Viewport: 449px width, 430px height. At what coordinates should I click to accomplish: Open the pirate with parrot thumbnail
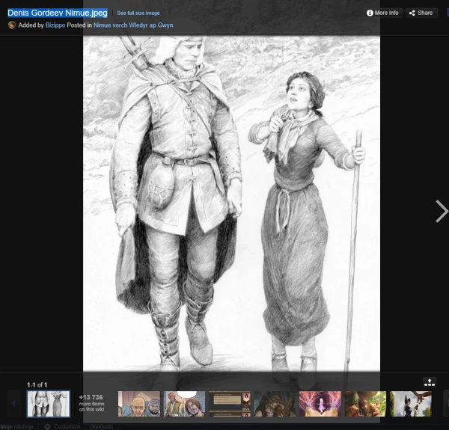tap(365, 404)
